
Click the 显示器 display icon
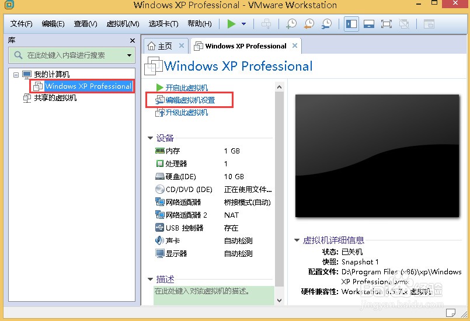coord(160,253)
